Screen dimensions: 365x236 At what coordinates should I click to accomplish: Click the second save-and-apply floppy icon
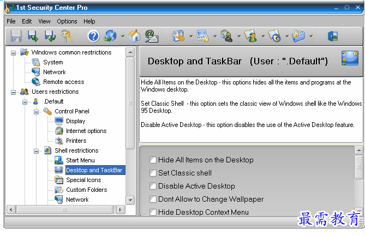pos(33,36)
